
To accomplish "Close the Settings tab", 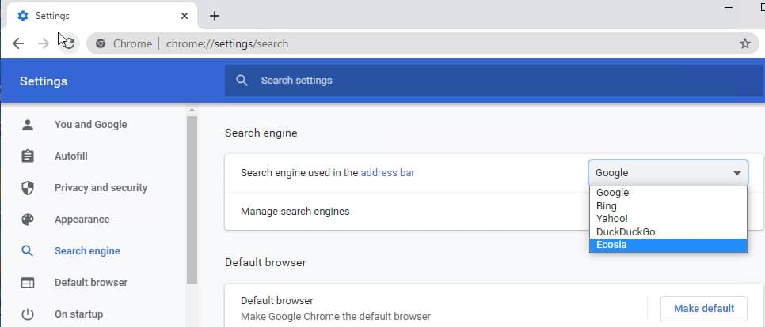I will 185,16.
